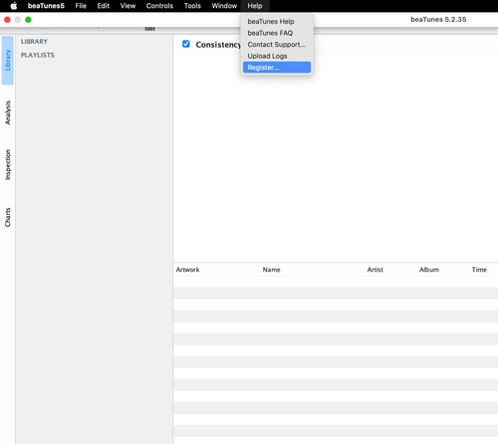Image resolution: width=498 pixels, height=444 pixels.
Task: Sort by the Artist column header
Action: (375, 270)
